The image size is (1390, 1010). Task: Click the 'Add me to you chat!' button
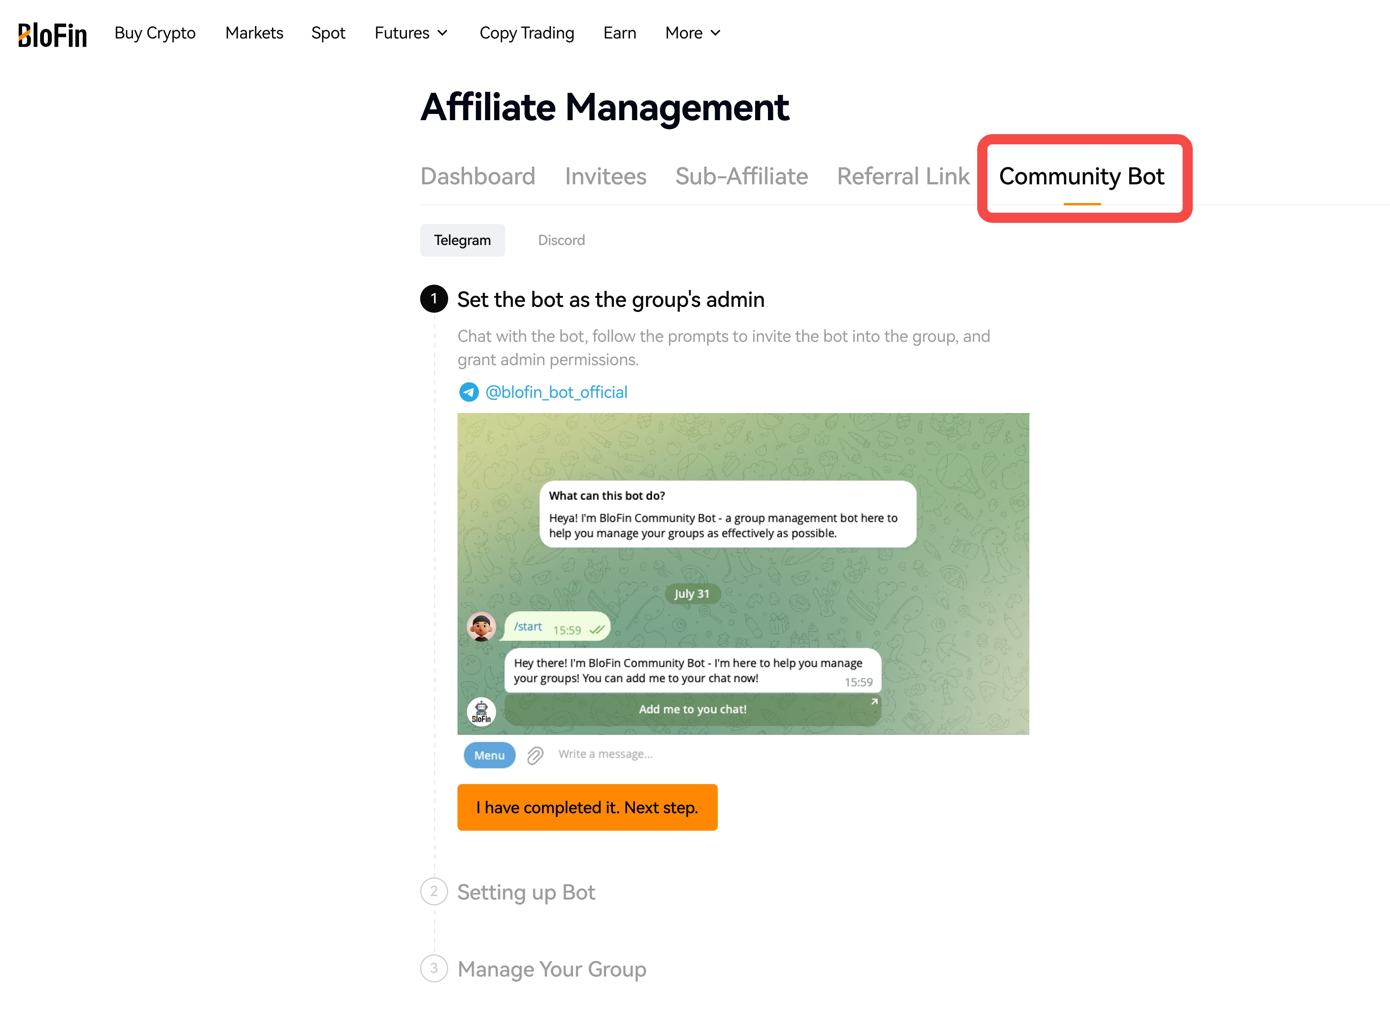[x=692, y=710]
